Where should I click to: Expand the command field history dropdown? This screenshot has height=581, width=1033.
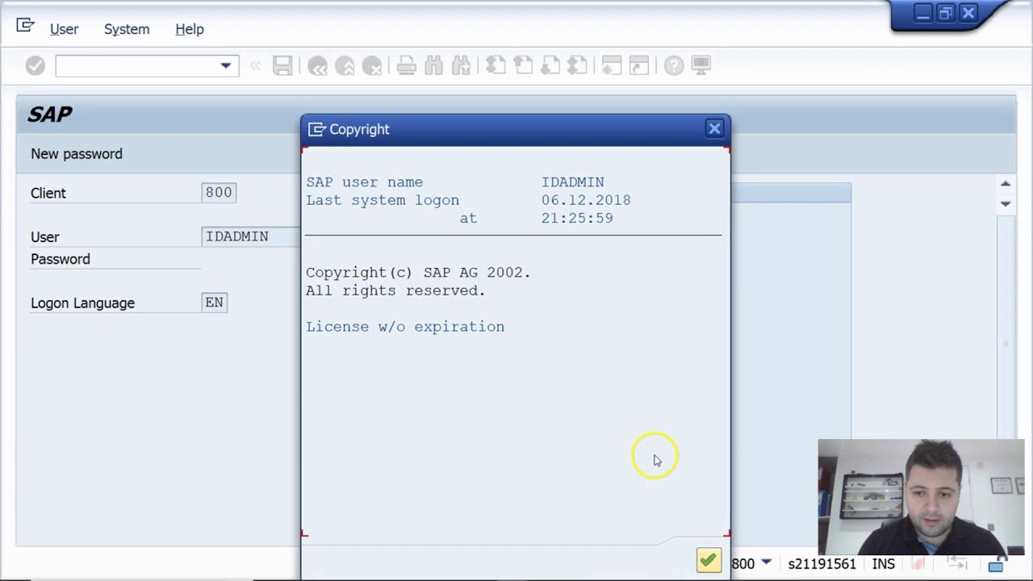pos(226,65)
